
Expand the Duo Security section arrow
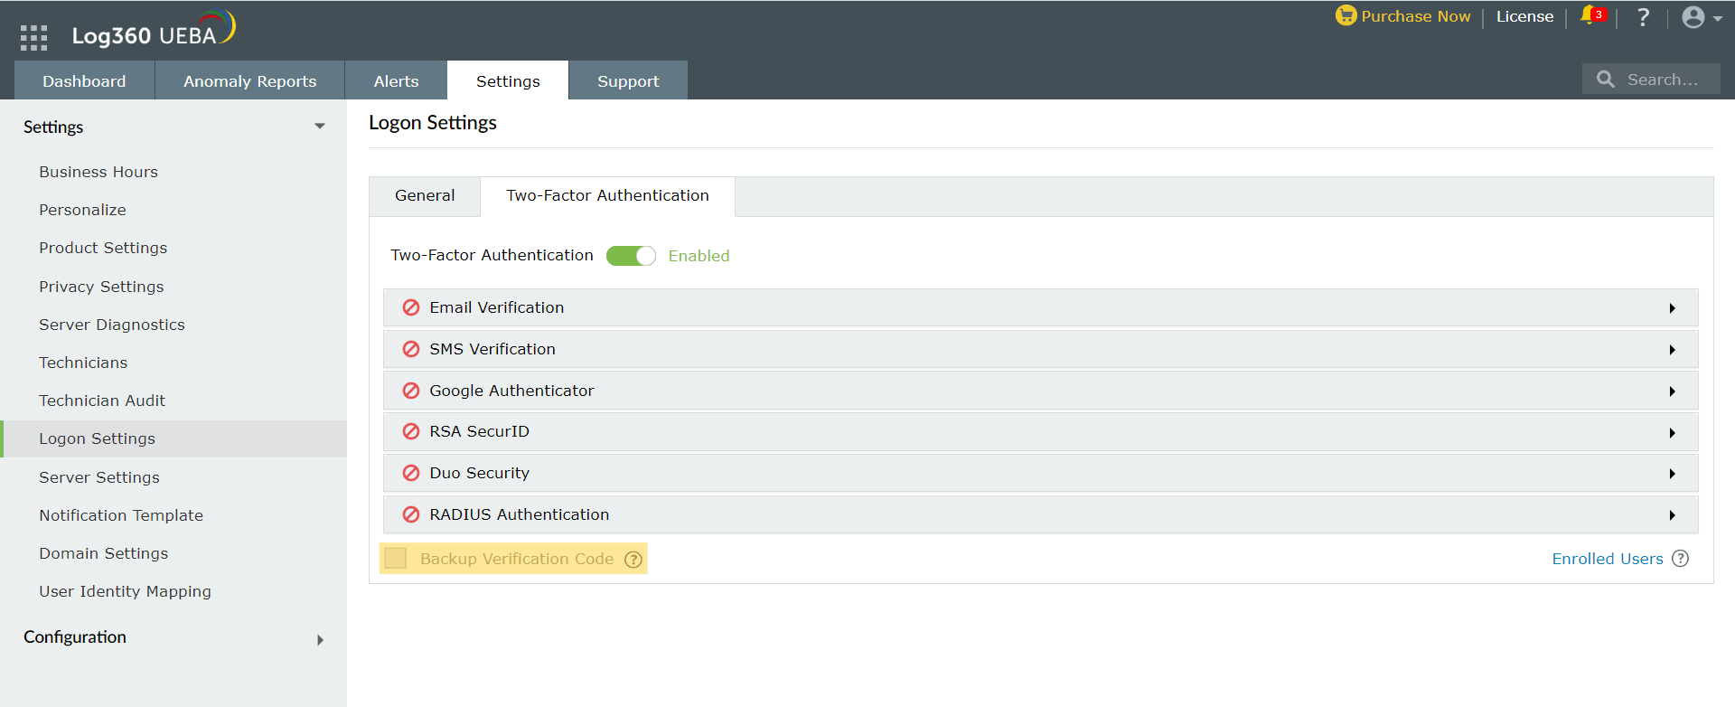pos(1672,474)
